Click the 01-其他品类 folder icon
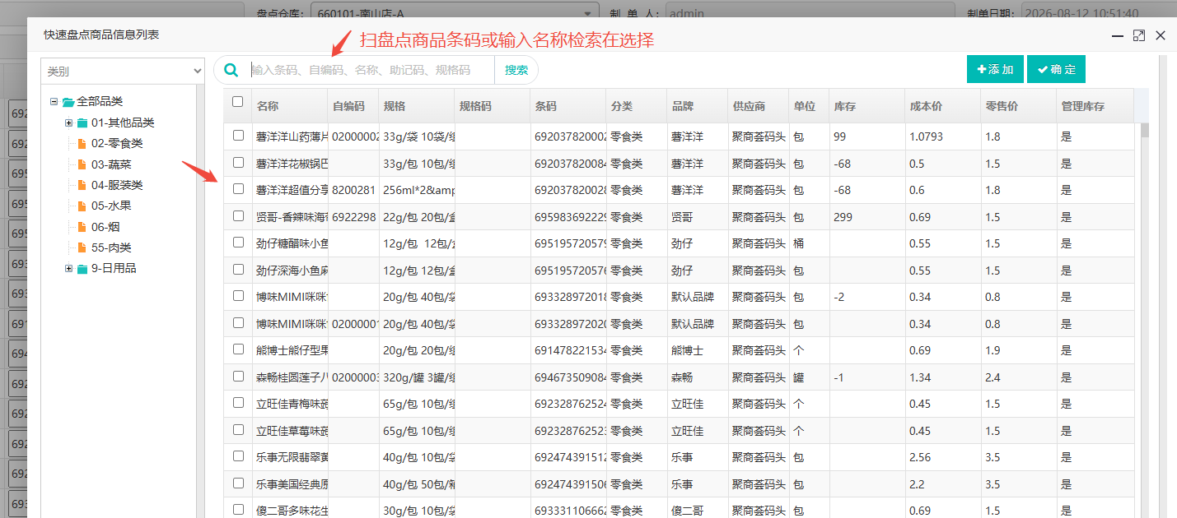This screenshot has height=518, width=1177. pyautogui.click(x=82, y=123)
